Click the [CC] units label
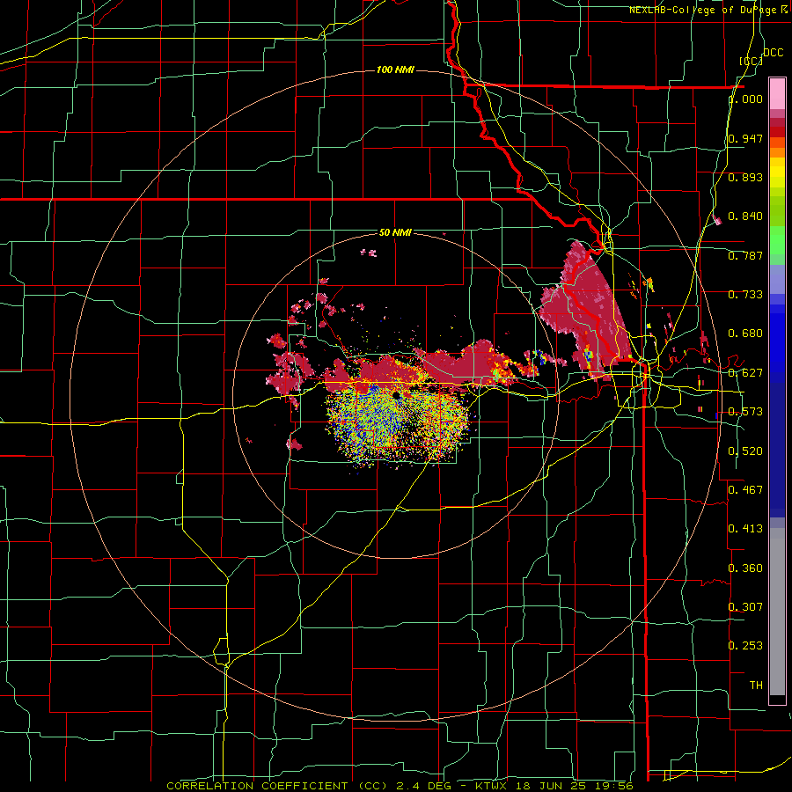The image size is (792, 792). pos(752,61)
